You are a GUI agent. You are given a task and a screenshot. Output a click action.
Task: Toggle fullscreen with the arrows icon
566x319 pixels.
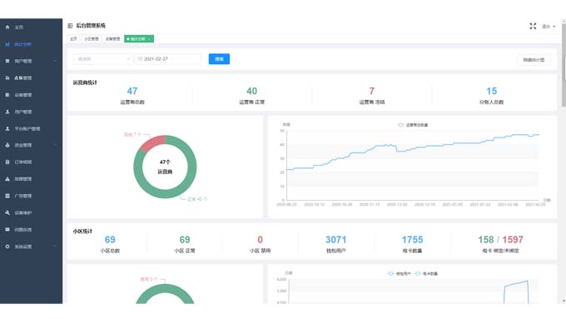533,26
